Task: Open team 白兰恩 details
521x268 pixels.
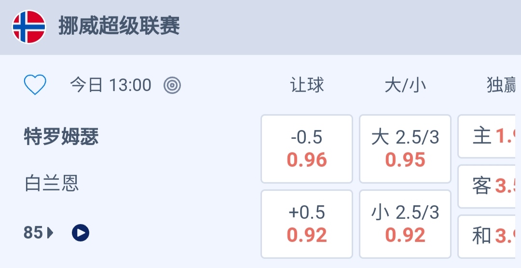Action: [x=52, y=184]
